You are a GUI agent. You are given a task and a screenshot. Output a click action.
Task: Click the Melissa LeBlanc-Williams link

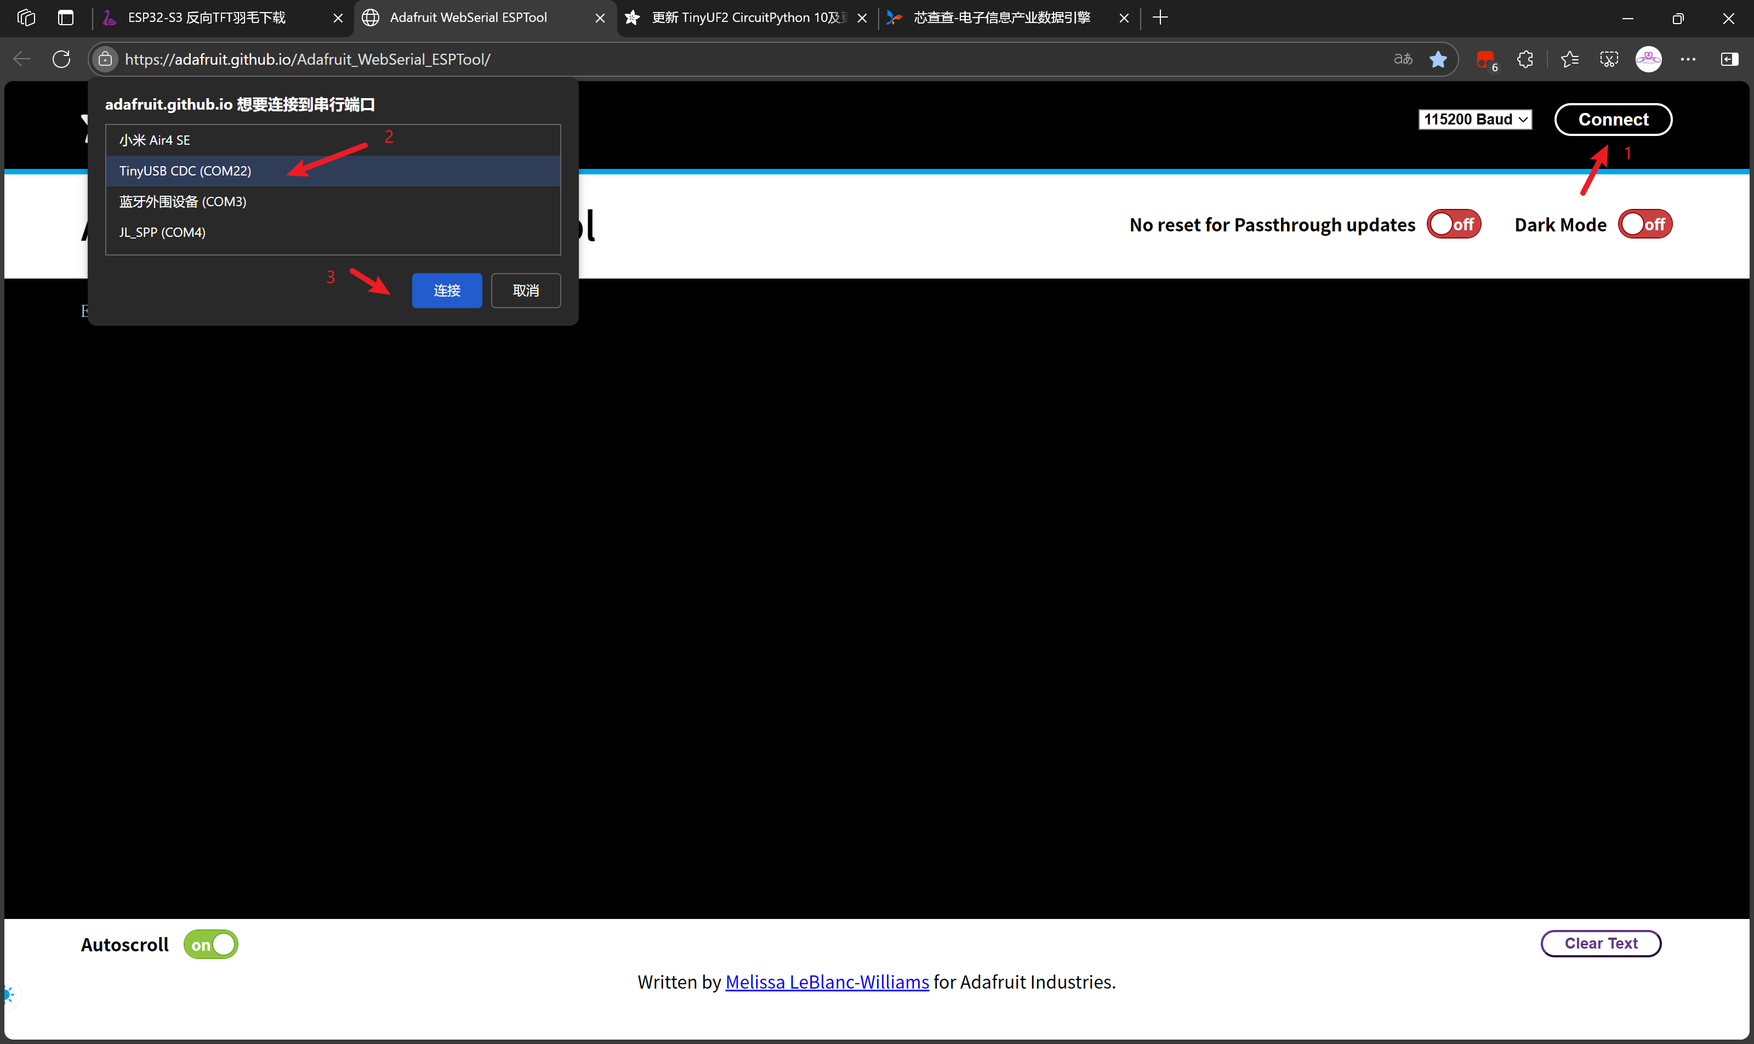click(x=827, y=981)
